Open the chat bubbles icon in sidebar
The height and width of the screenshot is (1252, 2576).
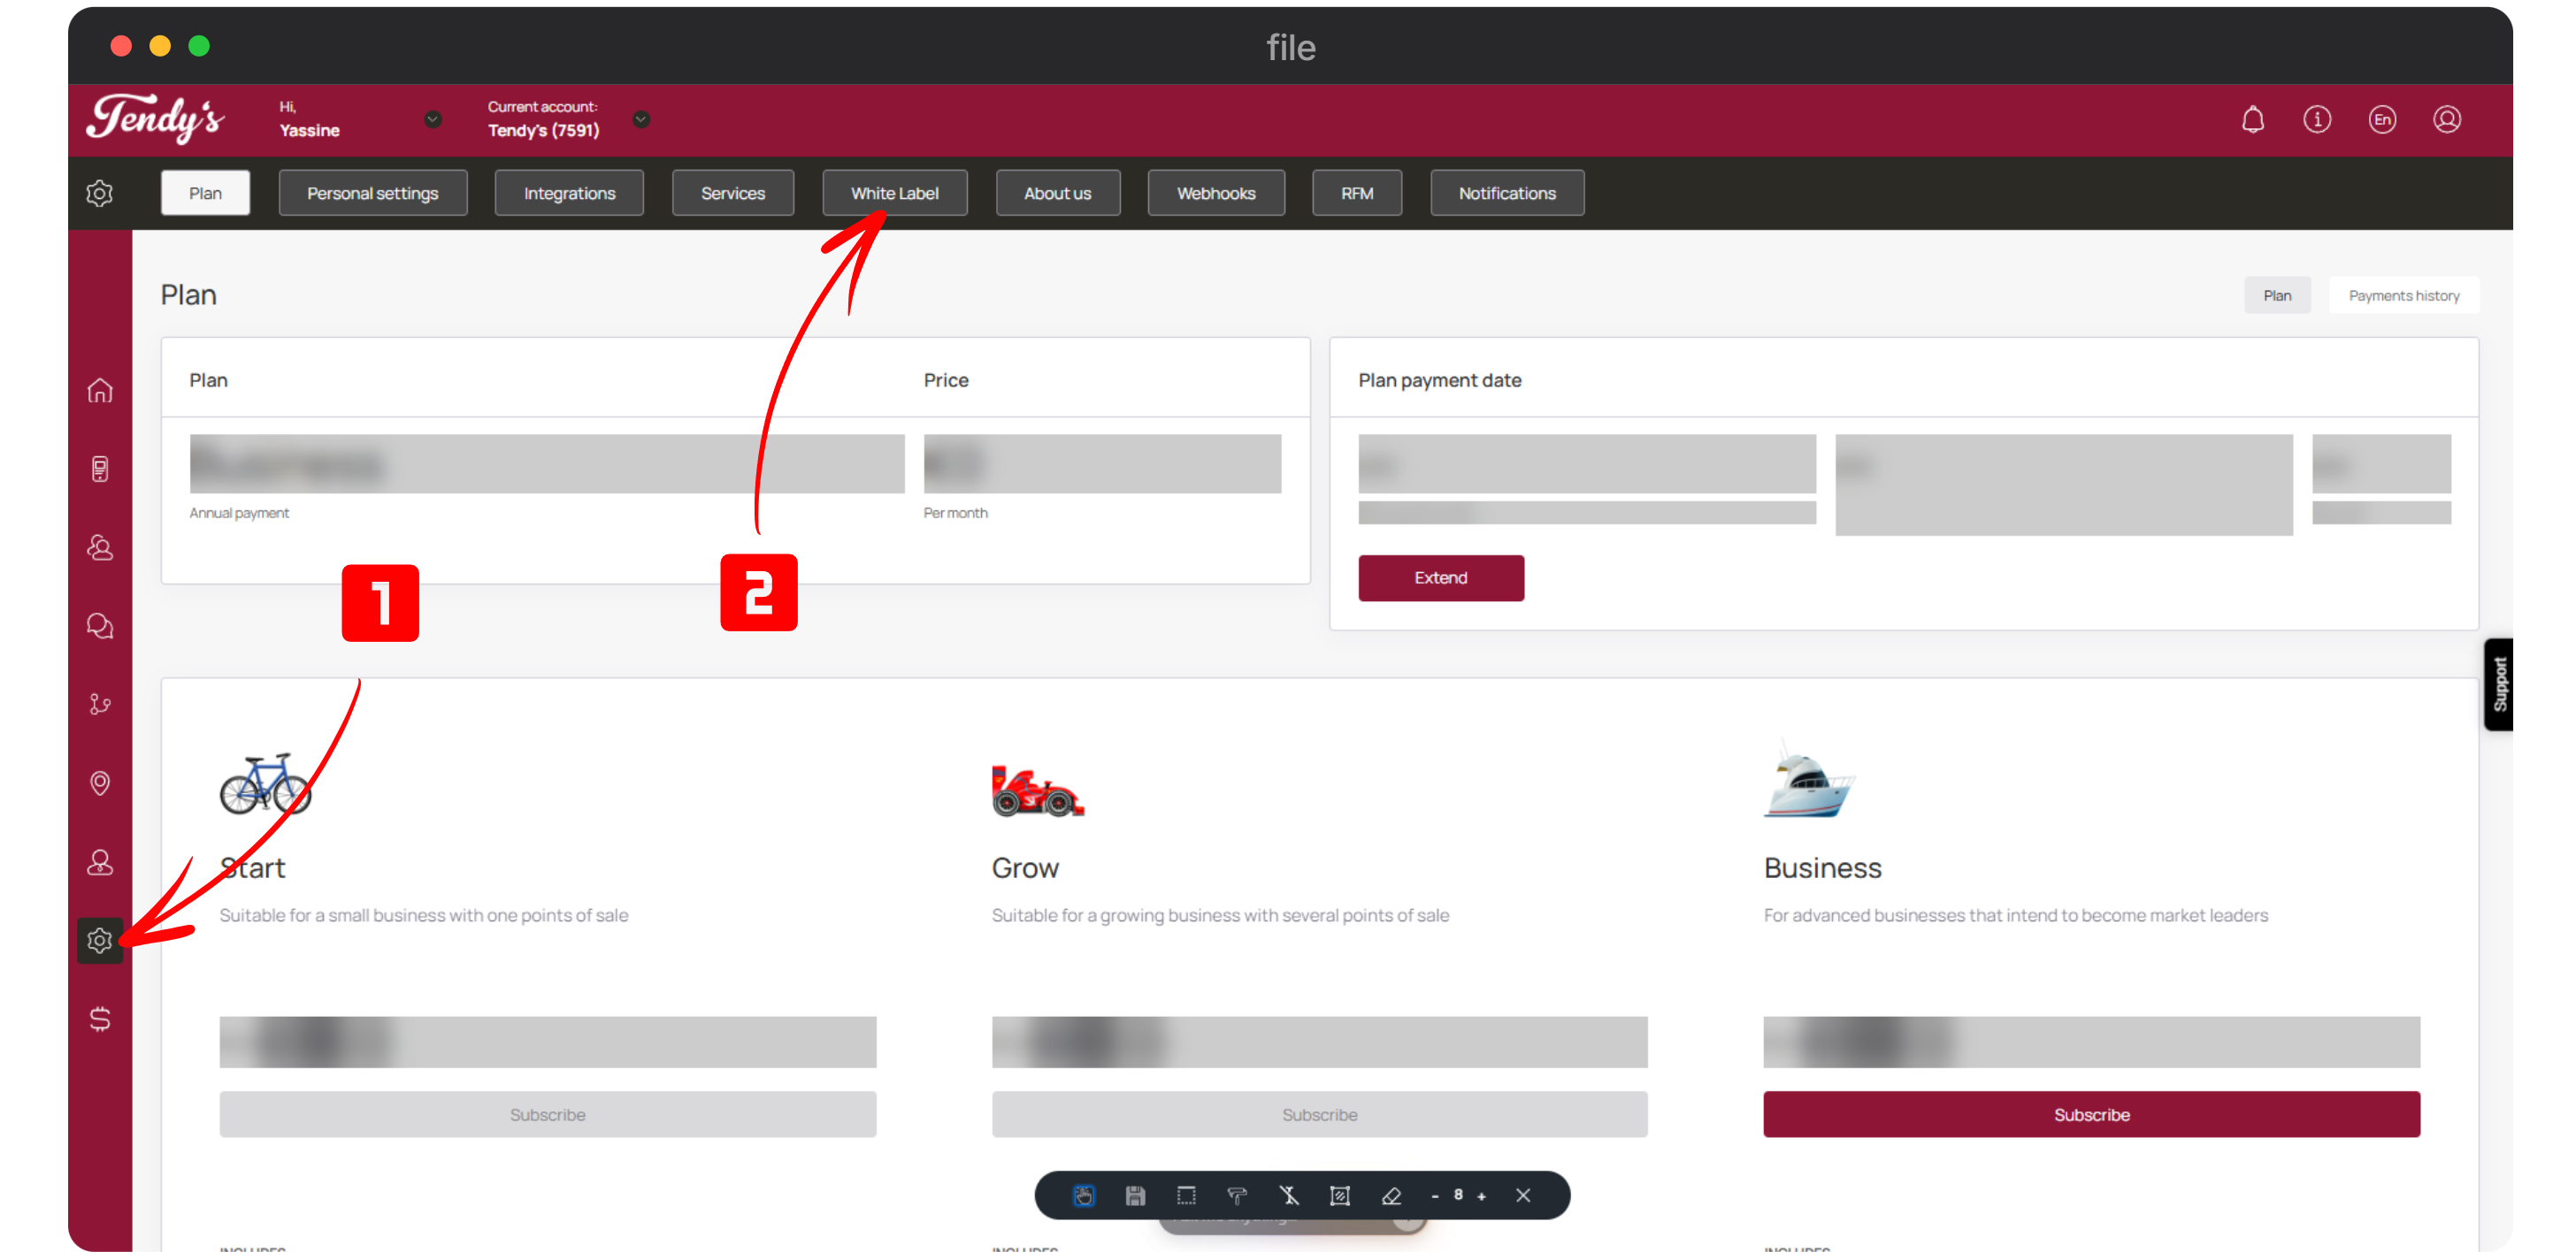pos(100,627)
